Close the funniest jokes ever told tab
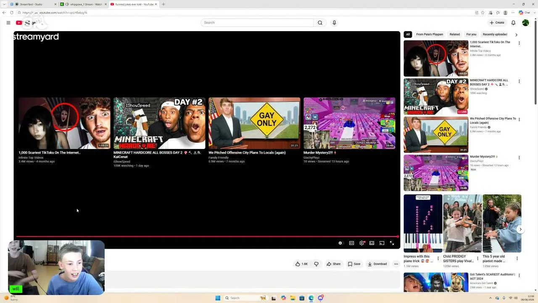The height and width of the screenshot is (303, 538). pyautogui.click(x=156, y=4)
